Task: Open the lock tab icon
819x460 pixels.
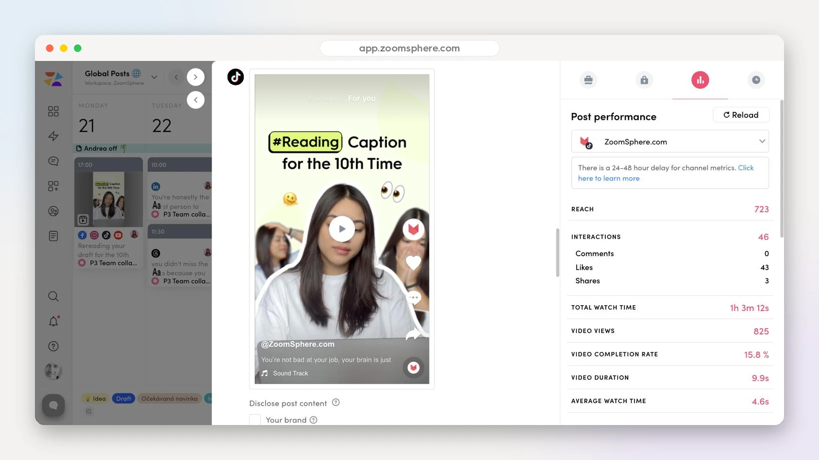Action: point(644,80)
